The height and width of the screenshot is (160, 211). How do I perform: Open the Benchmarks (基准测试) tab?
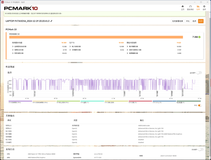pyautogui.click(x=190, y=8)
